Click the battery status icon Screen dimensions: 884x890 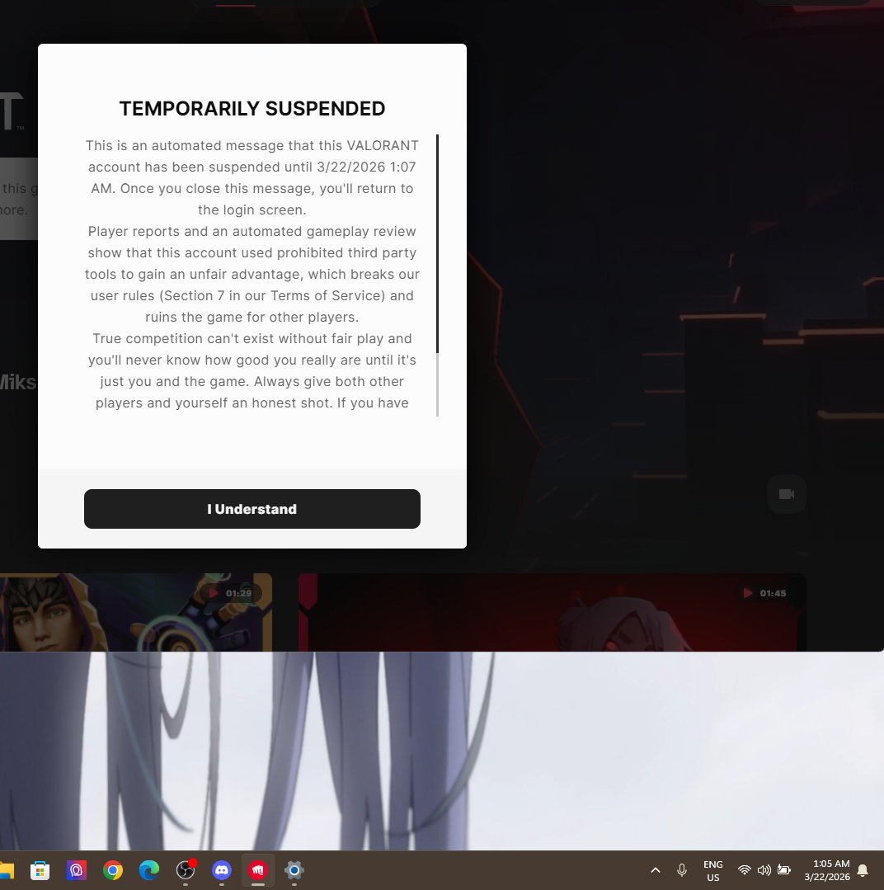pyautogui.click(x=784, y=870)
